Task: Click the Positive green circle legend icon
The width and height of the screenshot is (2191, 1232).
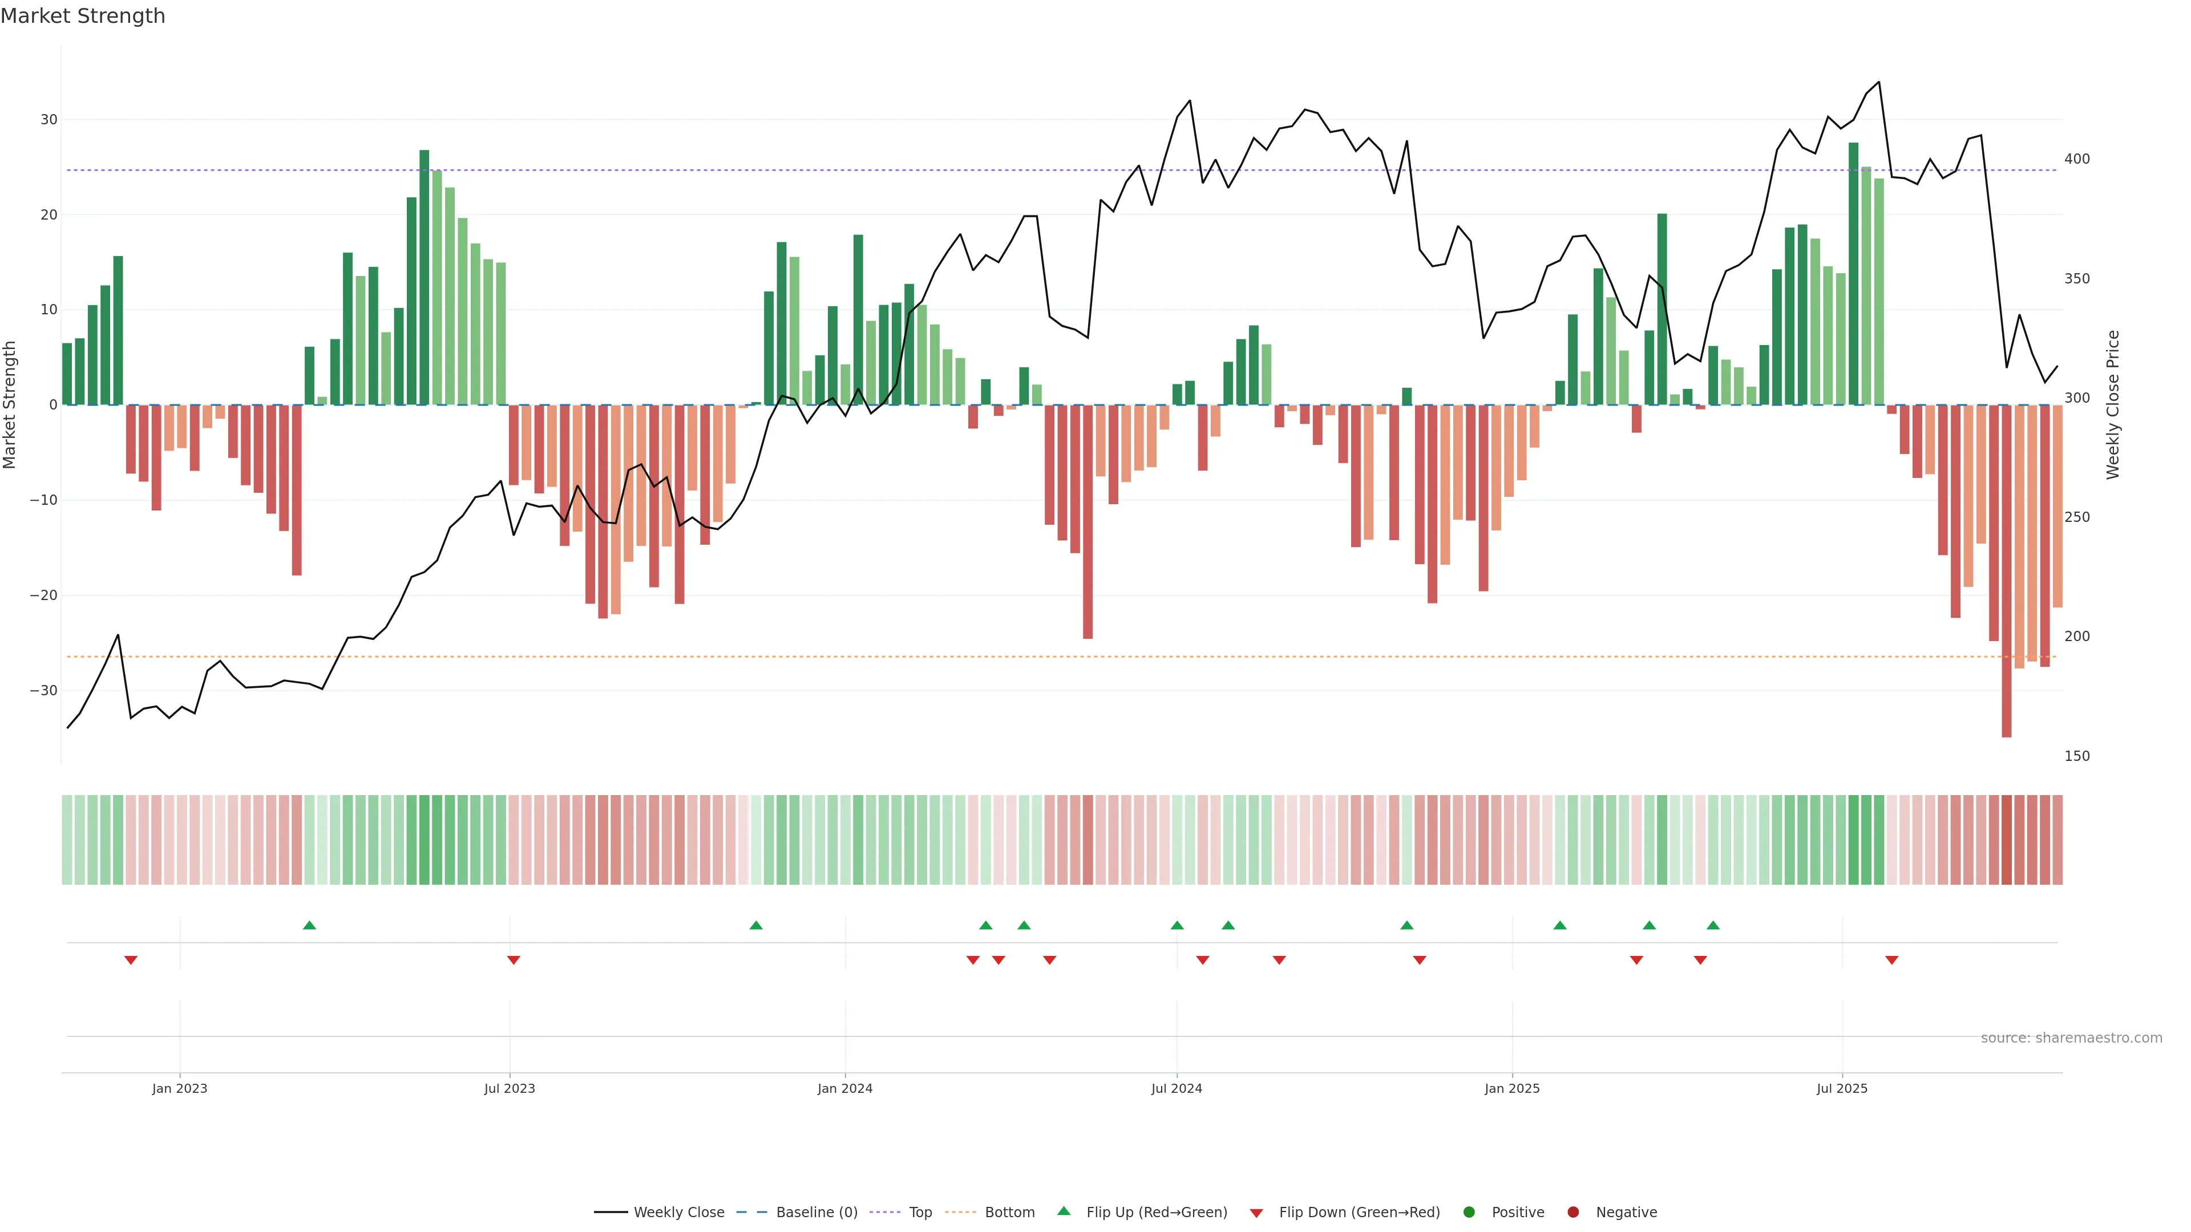Action: click(x=1469, y=1213)
